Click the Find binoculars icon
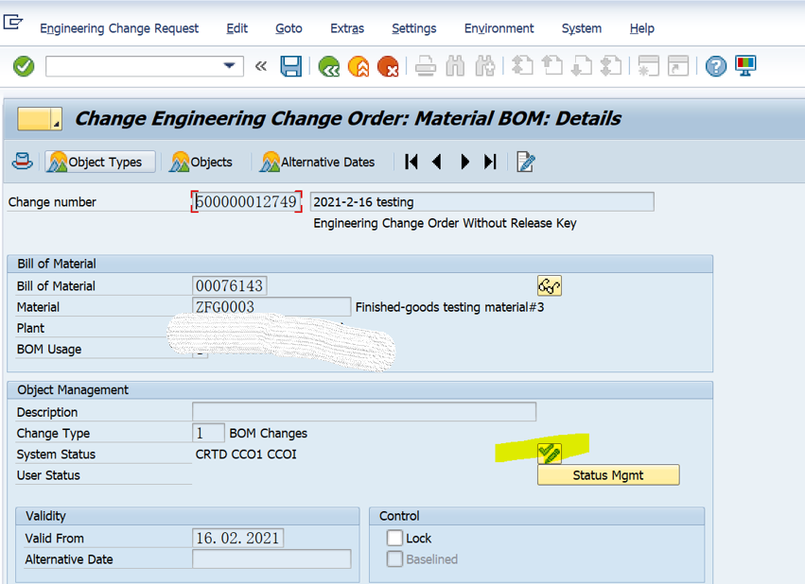 click(455, 66)
